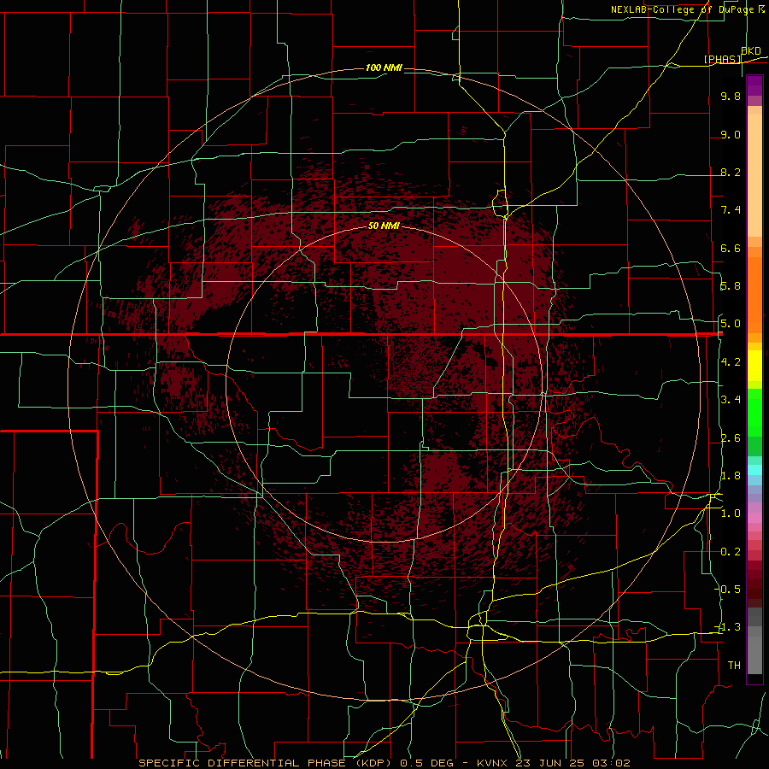The width and height of the screenshot is (769, 769).
Task: Click the "4.2" scale value
Action: tap(731, 362)
